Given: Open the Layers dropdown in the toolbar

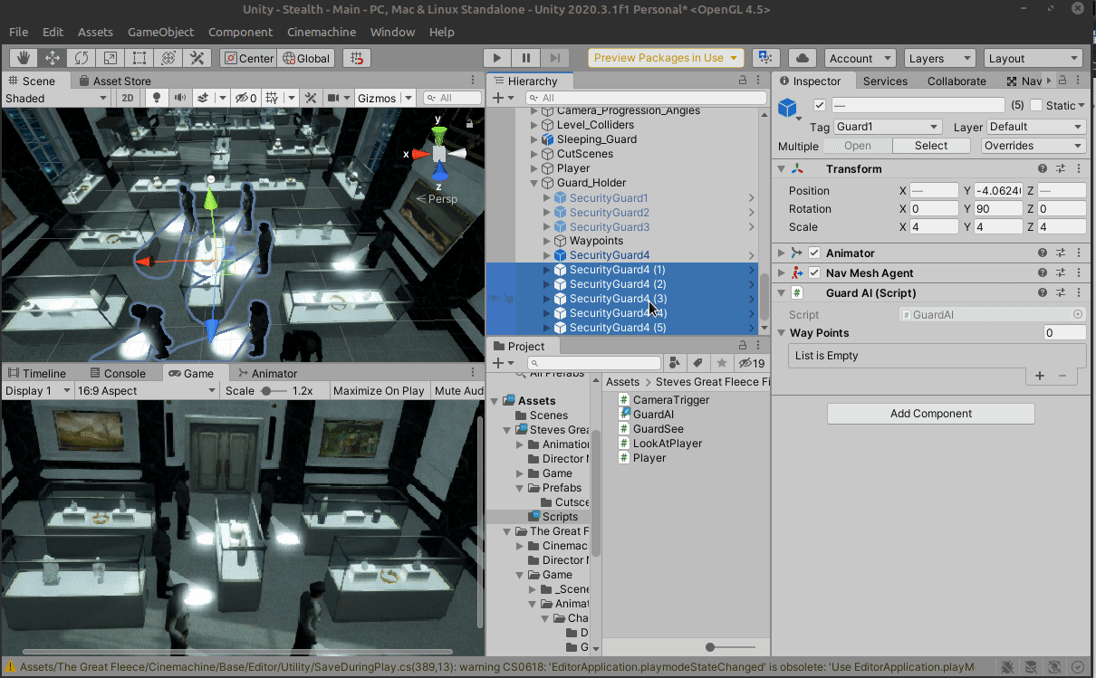Looking at the screenshot, I should click(939, 58).
